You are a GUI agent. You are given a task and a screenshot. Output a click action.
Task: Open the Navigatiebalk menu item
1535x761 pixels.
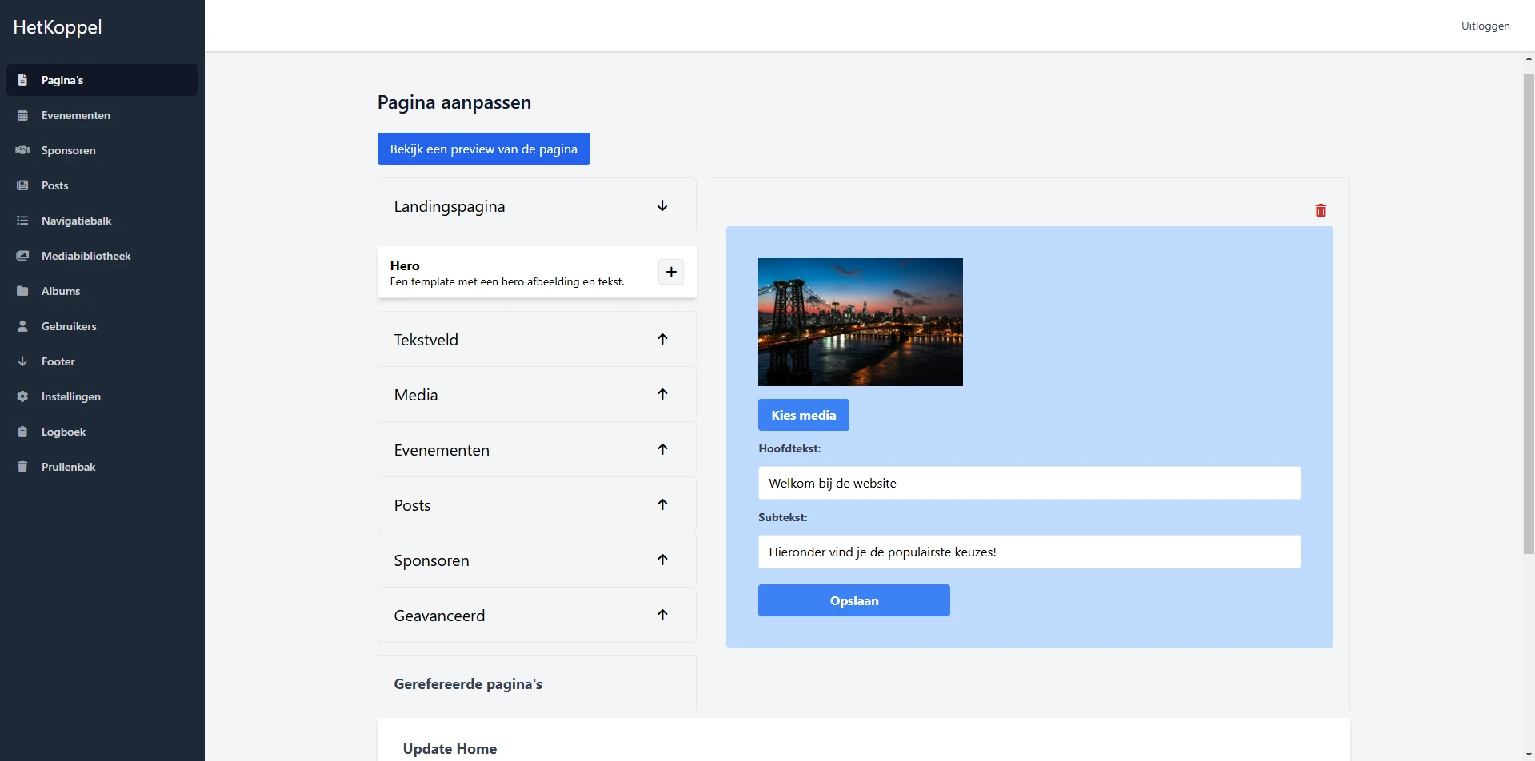click(x=76, y=221)
